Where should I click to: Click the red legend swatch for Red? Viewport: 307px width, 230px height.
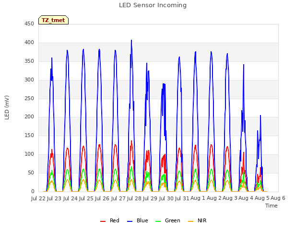(x=103, y=221)
